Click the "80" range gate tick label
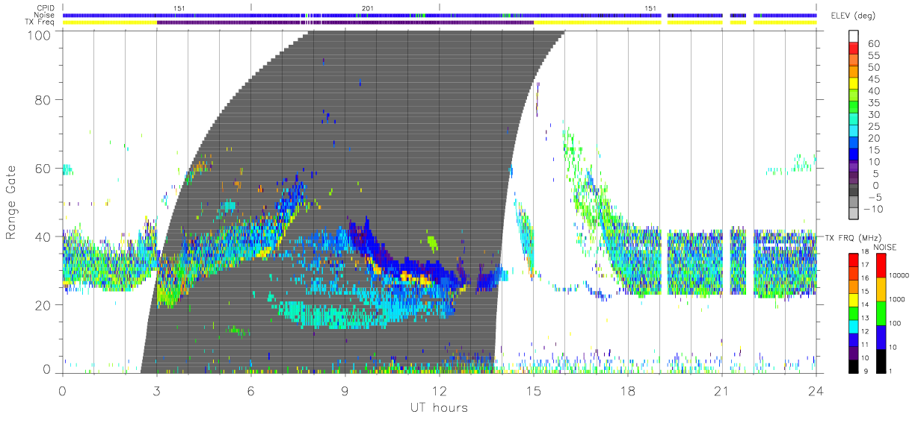This screenshot has width=918, height=423. (x=42, y=99)
